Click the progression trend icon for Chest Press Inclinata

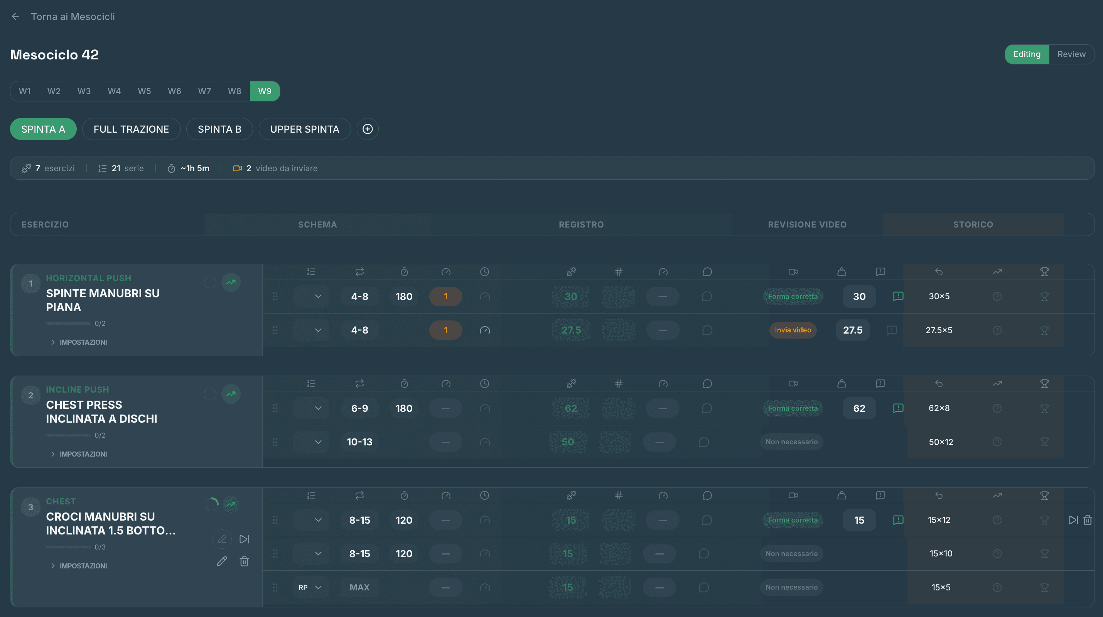231,394
